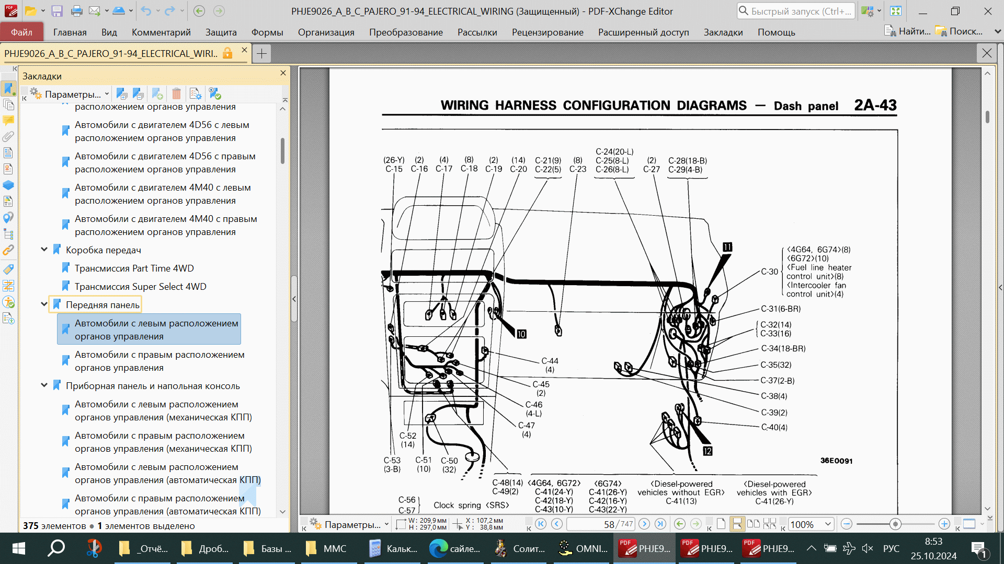Jump to the first page
1004x564 pixels.
coord(541,524)
